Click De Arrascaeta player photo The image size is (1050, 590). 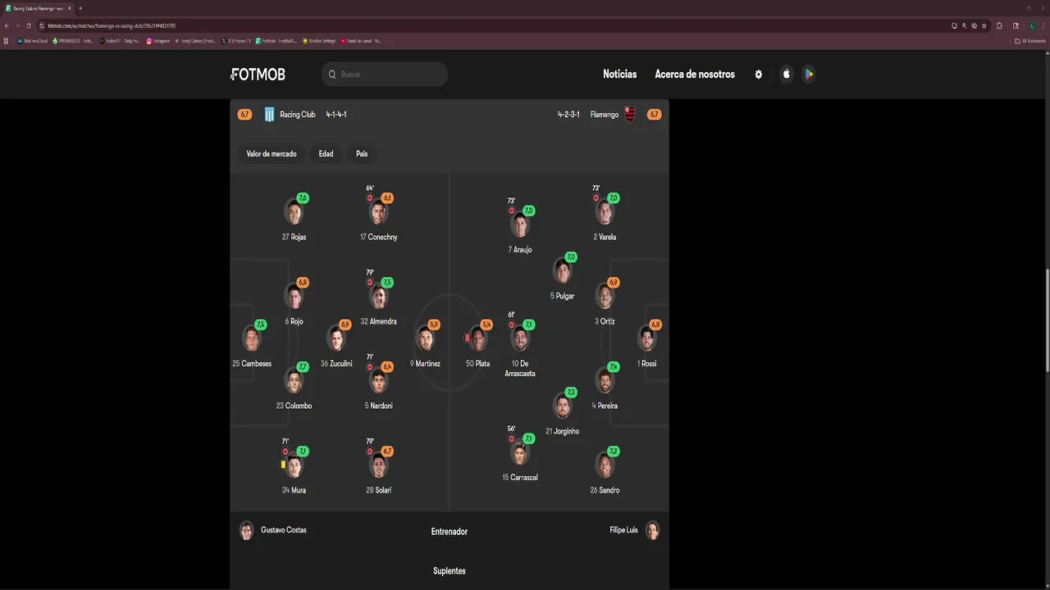520,339
